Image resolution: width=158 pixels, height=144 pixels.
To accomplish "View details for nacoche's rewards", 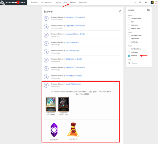I will pyautogui.click(x=77, y=76).
